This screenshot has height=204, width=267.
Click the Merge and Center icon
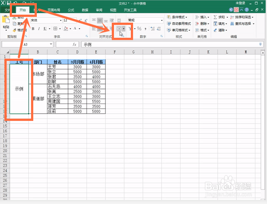pyautogui.click(x=119, y=28)
